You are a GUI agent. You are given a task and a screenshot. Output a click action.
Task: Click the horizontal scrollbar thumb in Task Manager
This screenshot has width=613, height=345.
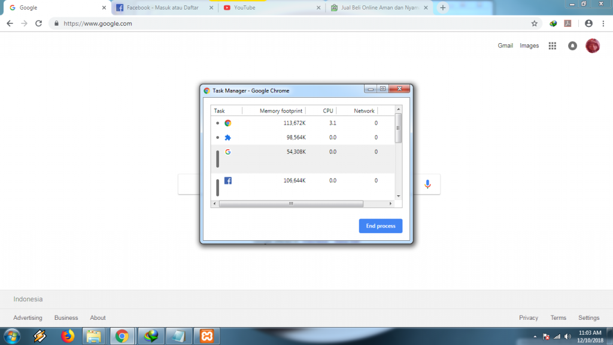point(291,204)
